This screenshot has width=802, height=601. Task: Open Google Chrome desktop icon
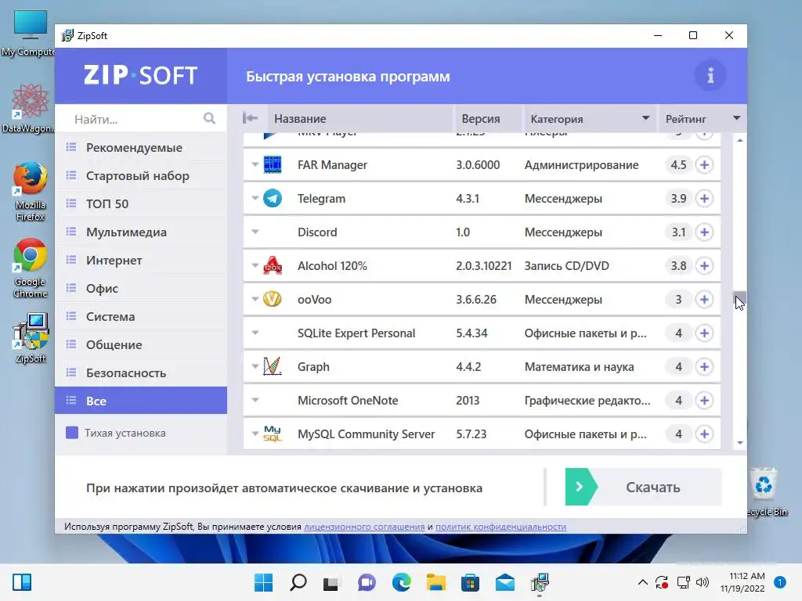[31, 268]
